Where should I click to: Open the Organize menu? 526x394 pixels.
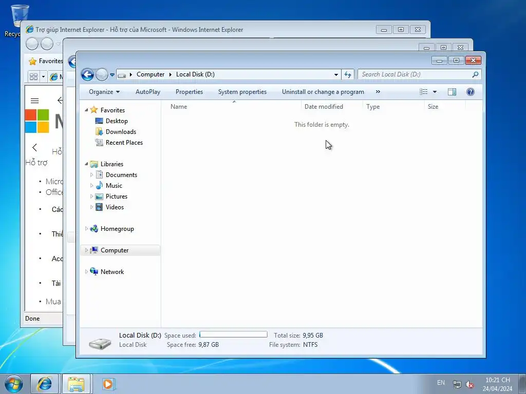point(104,92)
